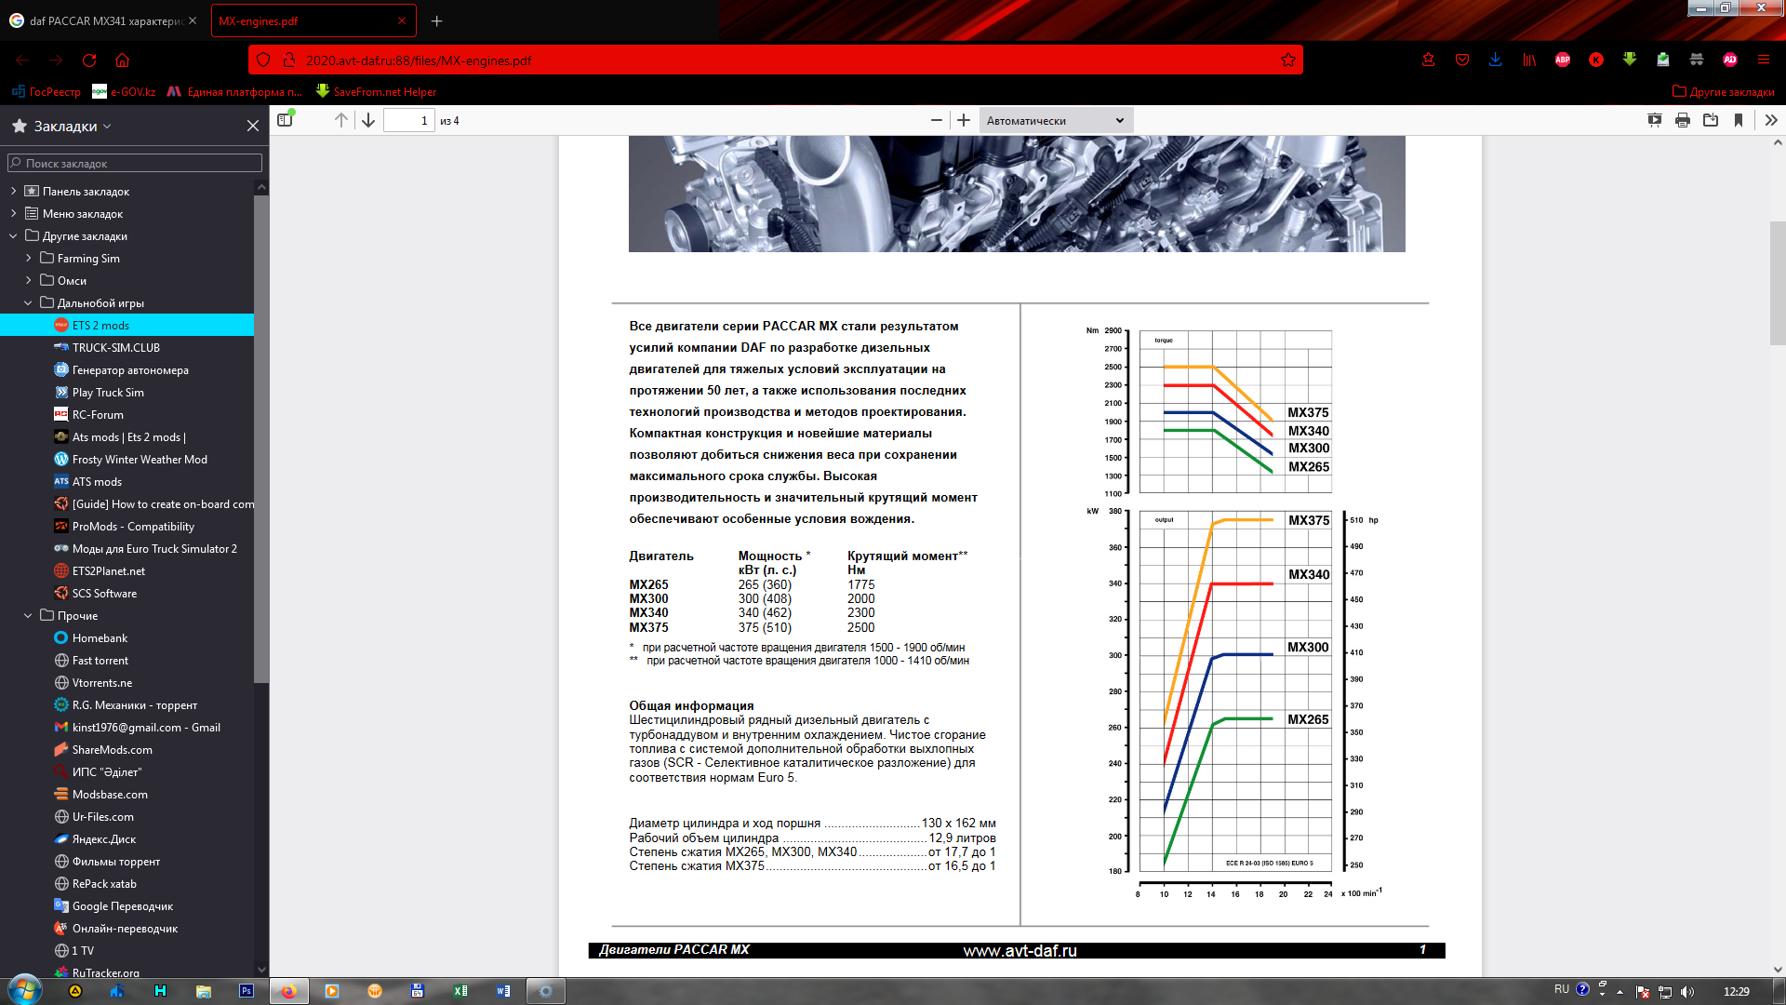Screen dimensions: 1786x1005
Task: Open the PDF viewer tools menu
Action: 1771,120
